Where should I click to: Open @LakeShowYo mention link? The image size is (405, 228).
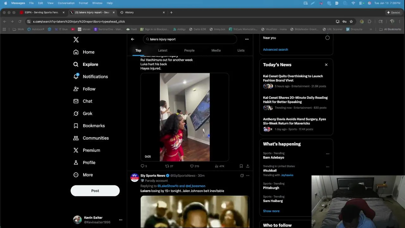pyautogui.click(x=168, y=186)
